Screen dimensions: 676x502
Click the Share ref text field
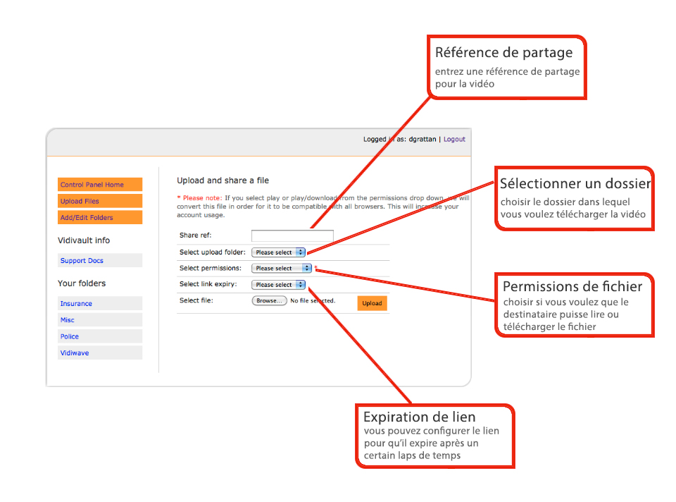[x=292, y=235]
